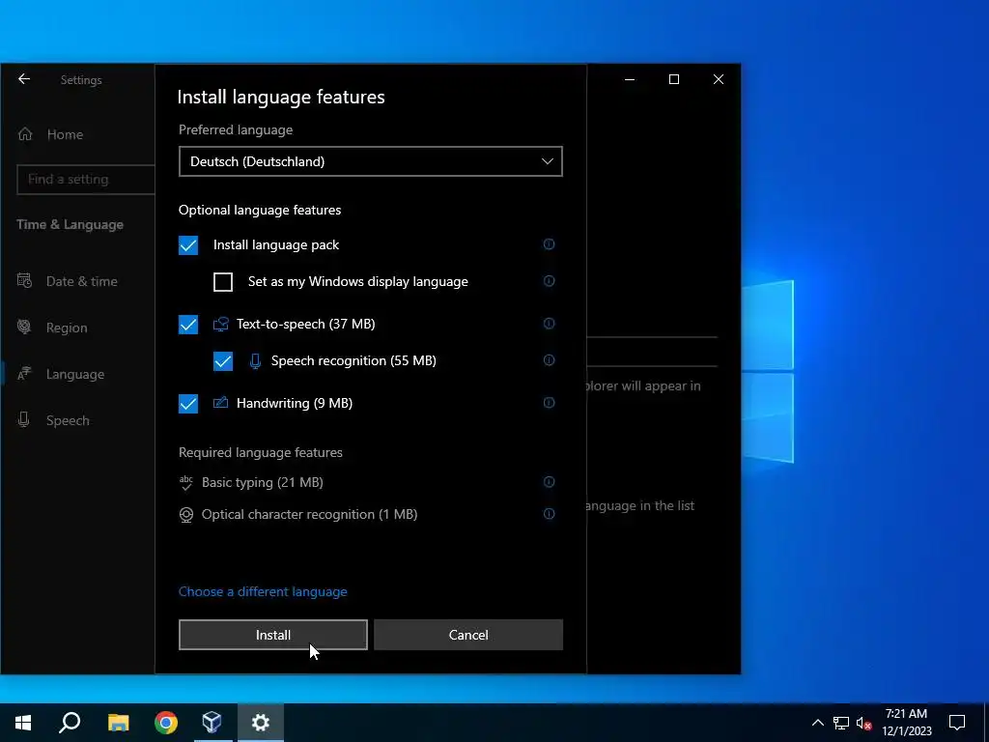Image resolution: width=989 pixels, height=742 pixels.
Task: Click the Optional language features heading
Action: 259,210
